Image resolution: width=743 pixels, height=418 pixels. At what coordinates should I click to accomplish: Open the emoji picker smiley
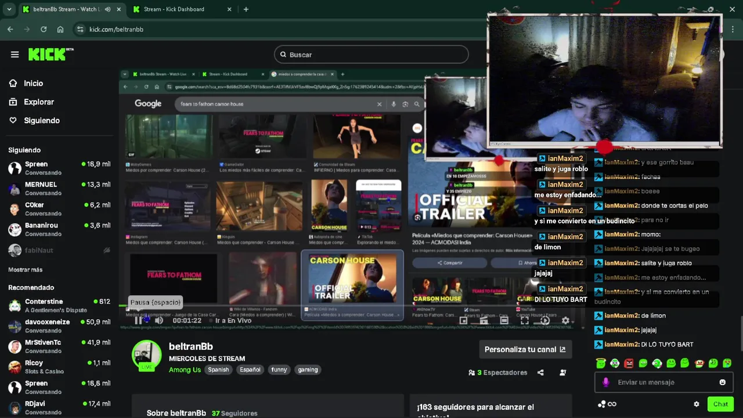722,382
